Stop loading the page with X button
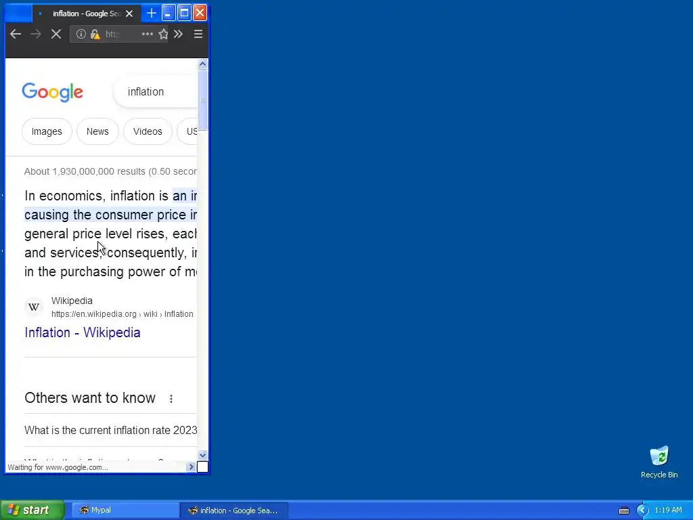693x520 pixels. pyautogui.click(x=56, y=34)
